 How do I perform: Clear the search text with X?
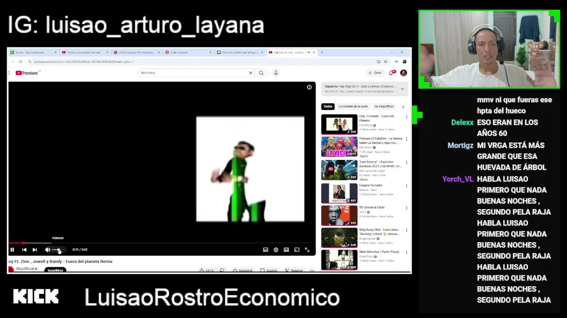[x=250, y=73]
